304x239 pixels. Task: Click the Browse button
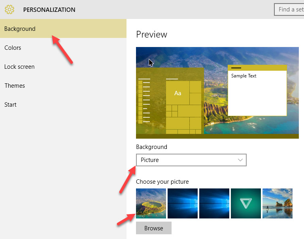[x=154, y=228]
